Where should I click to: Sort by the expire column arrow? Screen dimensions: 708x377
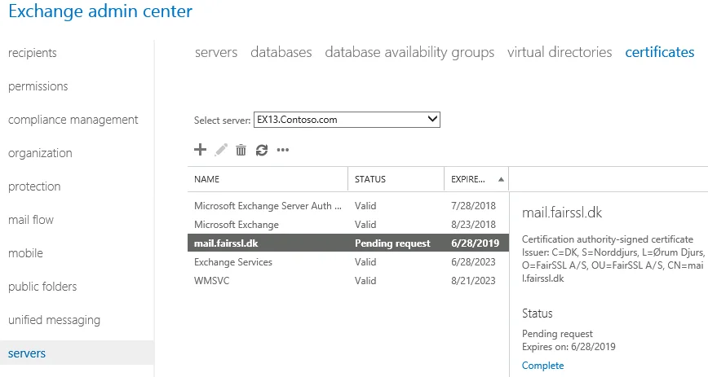click(501, 179)
